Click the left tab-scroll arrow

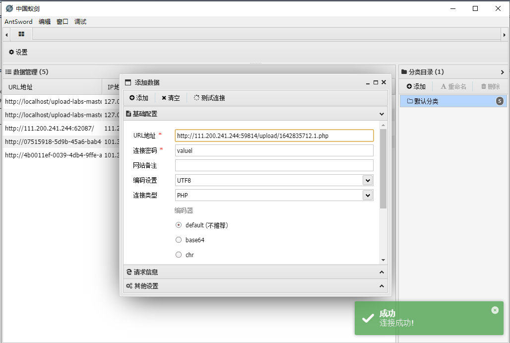click(x=6, y=34)
